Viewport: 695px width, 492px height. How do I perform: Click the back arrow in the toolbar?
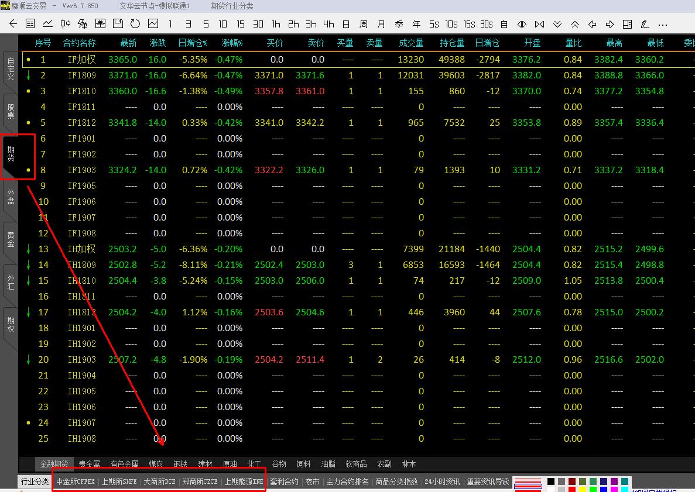(13, 24)
